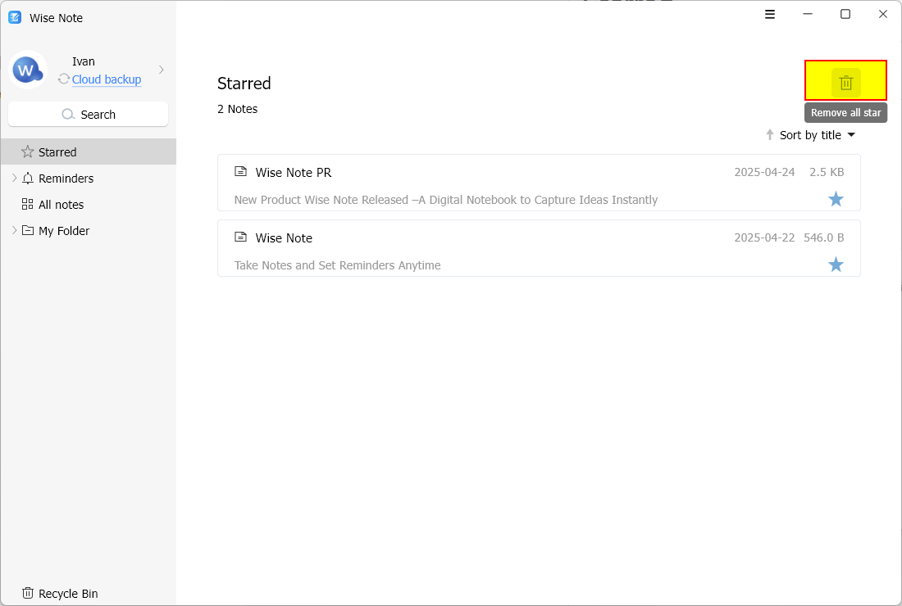The width and height of the screenshot is (902, 606).
Task: Unstar the Wise Note note from 2025-04-22
Action: click(x=836, y=265)
